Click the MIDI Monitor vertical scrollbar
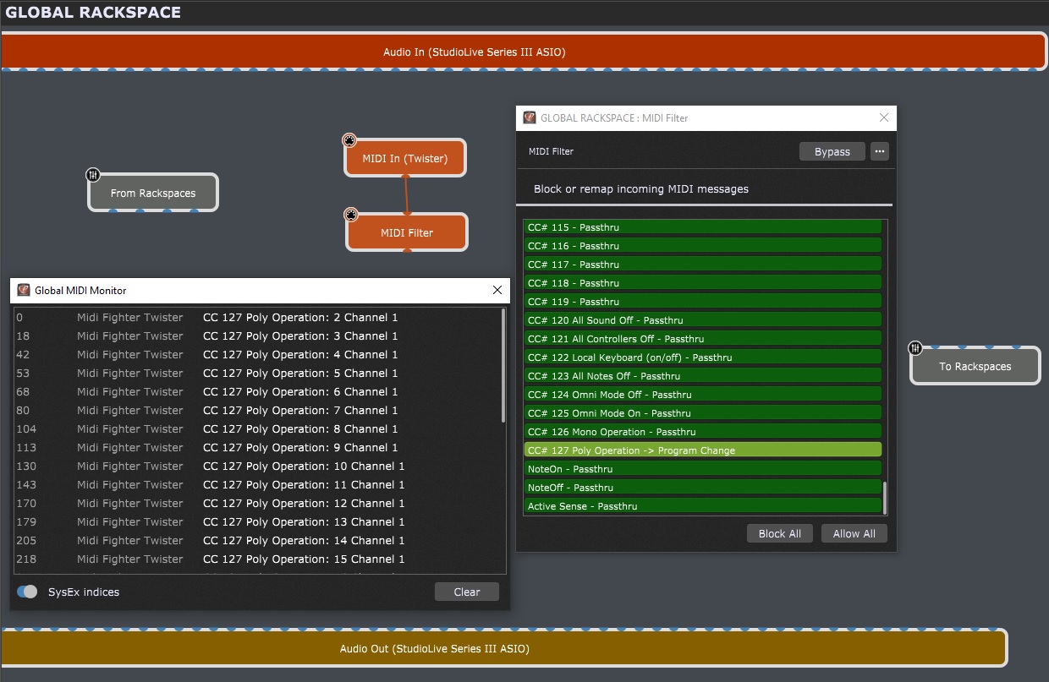 pyautogui.click(x=504, y=365)
